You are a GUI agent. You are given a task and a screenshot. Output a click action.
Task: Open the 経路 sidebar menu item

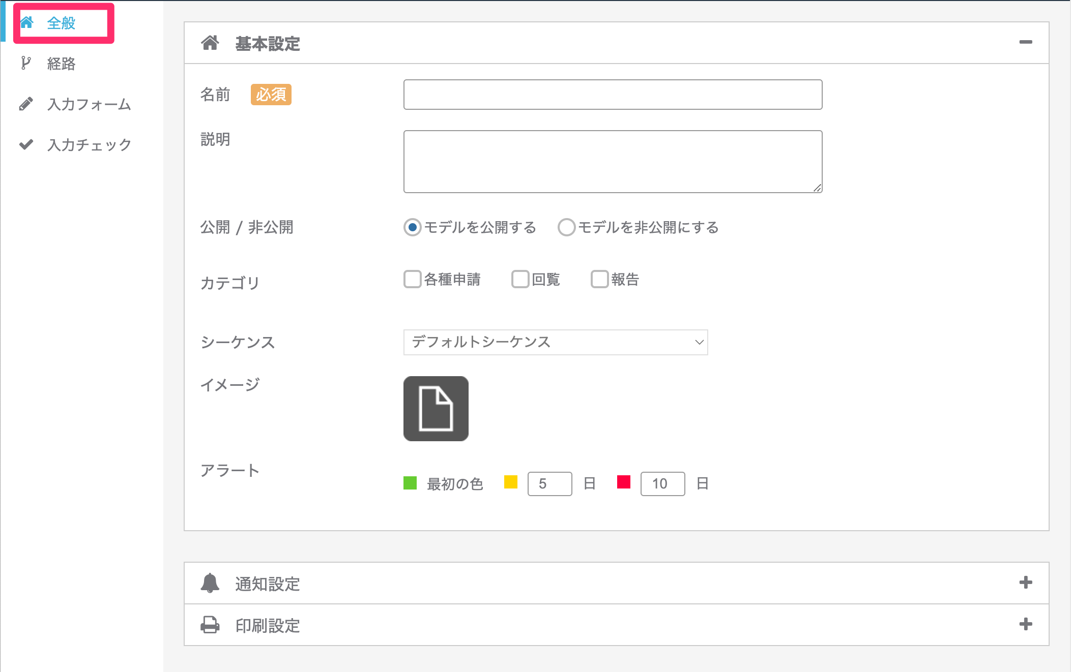point(61,64)
